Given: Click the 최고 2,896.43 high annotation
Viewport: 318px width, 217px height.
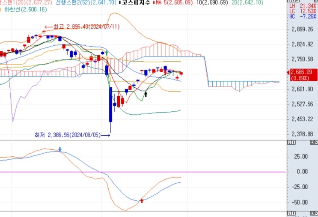Looking at the screenshot, I should [82, 27].
